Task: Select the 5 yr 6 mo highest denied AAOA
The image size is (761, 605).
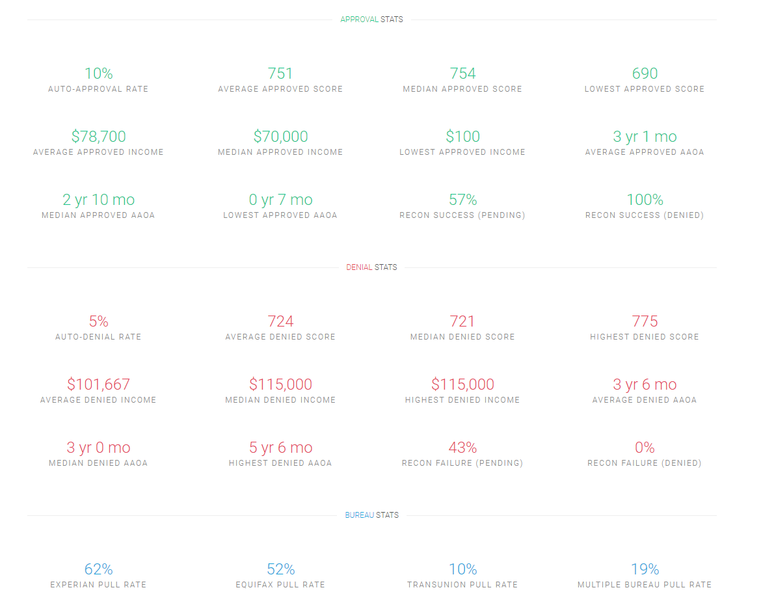Action: (x=280, y=448)
